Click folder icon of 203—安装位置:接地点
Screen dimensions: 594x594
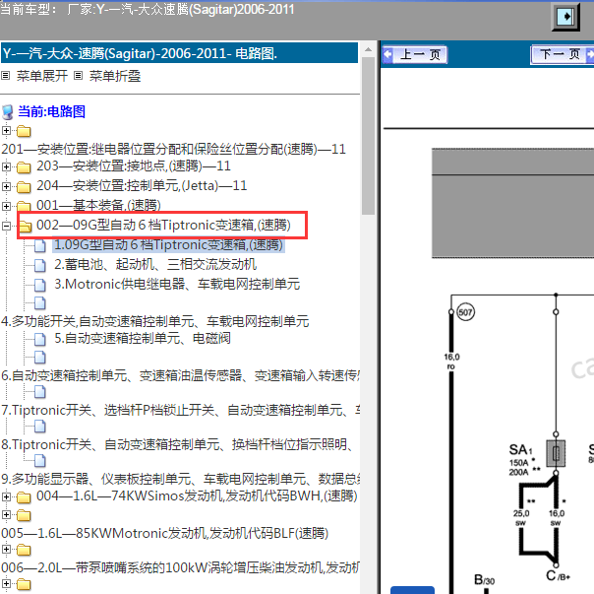tap(24, 167)
